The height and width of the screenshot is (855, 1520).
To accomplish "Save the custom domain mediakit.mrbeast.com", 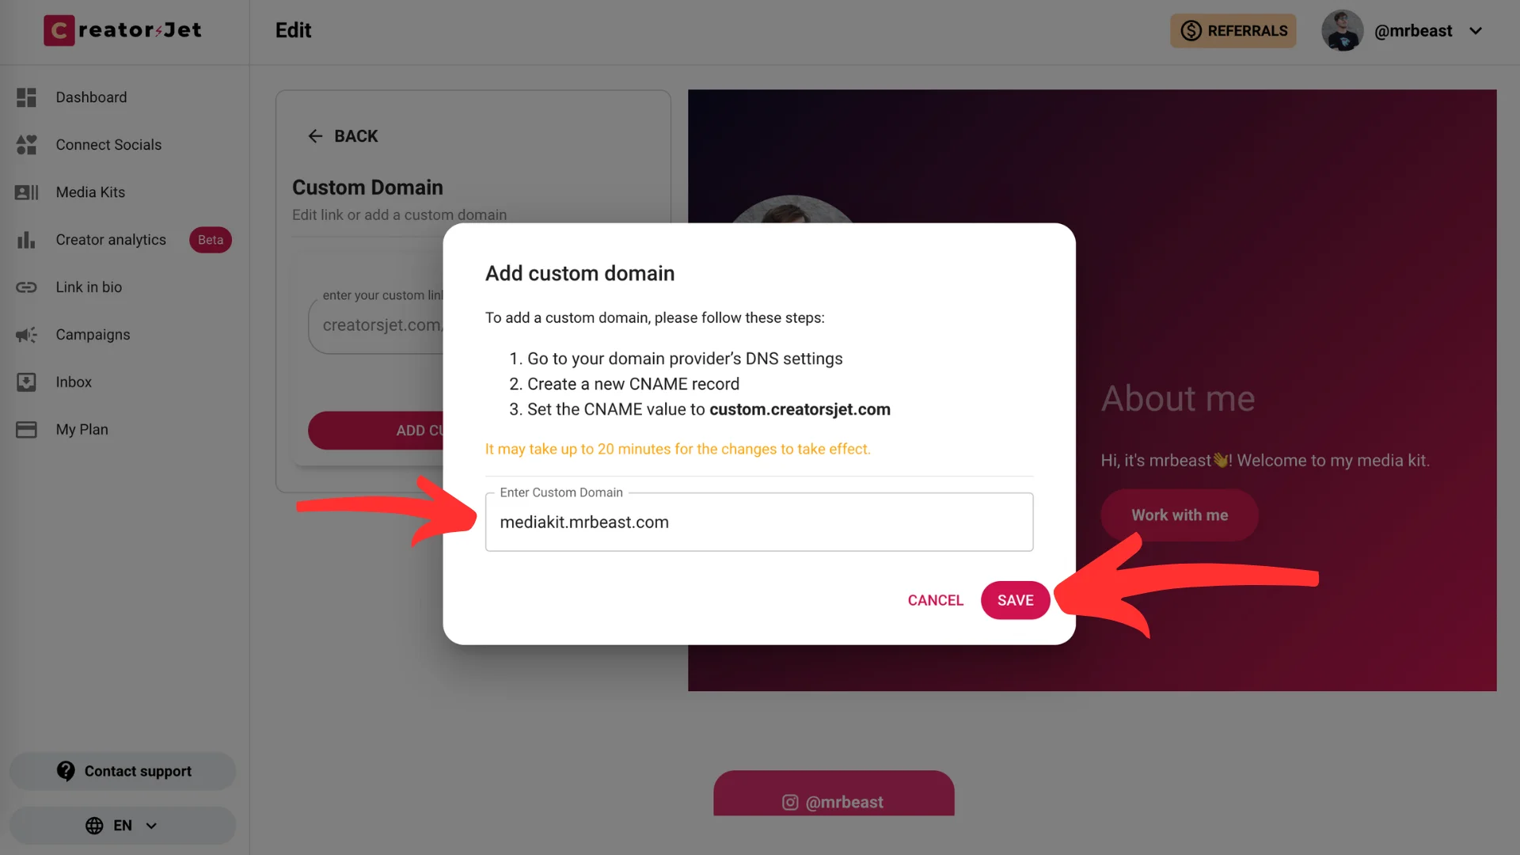I will [1015, 599].
